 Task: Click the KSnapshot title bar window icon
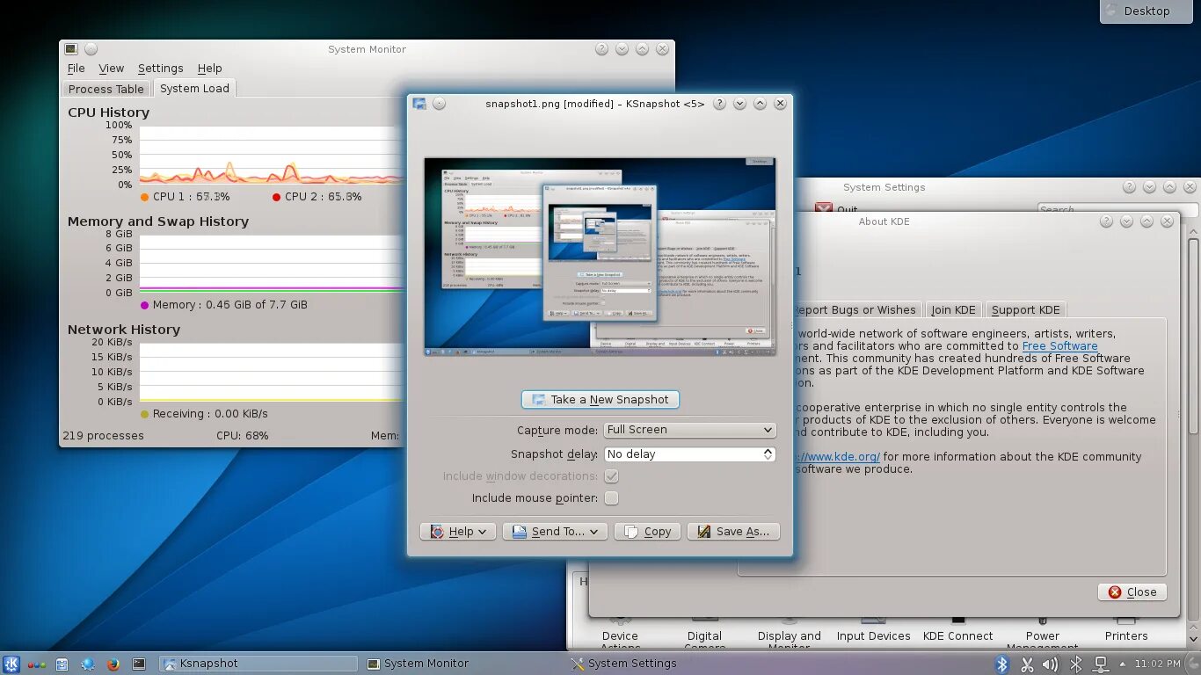pyautogui.click(x=419, y=104)
